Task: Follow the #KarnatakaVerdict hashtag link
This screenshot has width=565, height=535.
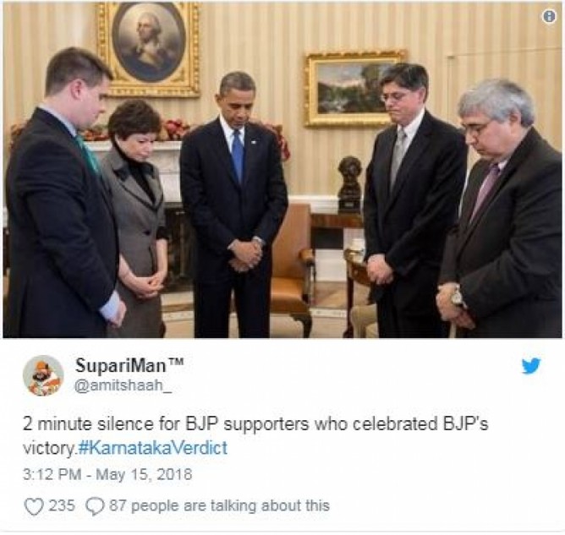Action: (153, 448)
